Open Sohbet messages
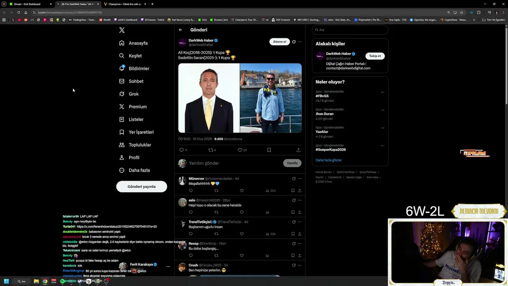The width and height of the screenshot is (508, 286). click(131, 81)
